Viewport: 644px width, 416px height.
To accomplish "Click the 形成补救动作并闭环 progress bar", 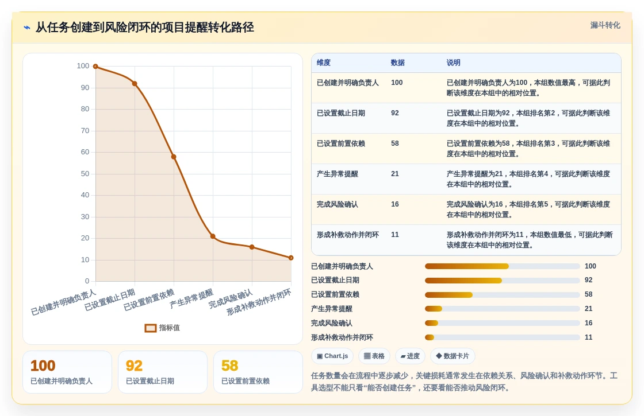I will click(x=503, y=337).
